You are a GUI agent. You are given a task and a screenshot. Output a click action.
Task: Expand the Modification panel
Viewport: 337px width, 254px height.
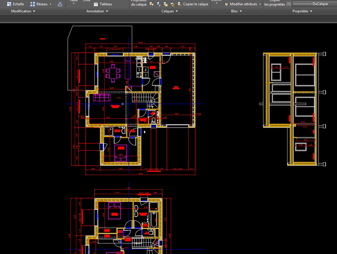click(x=23, y=11)
